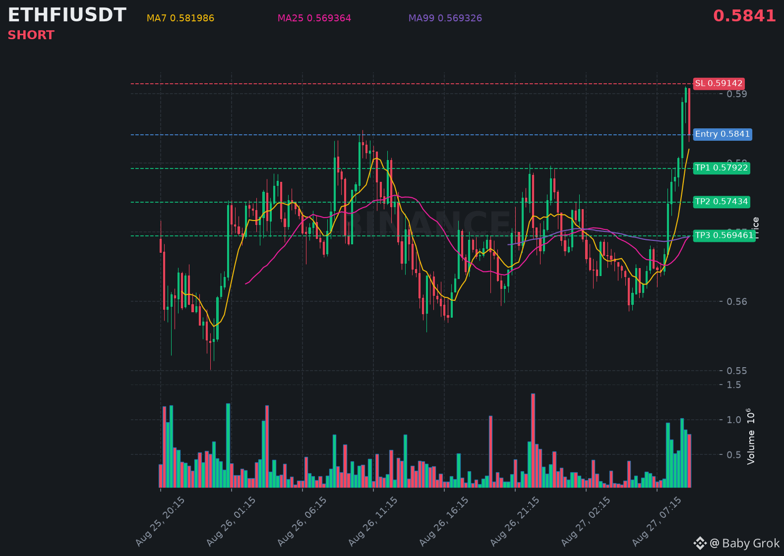This screenshot has width=784, height=556.
Task: Click the Aug 26, 16:15 time label
Action: (444, 522)
